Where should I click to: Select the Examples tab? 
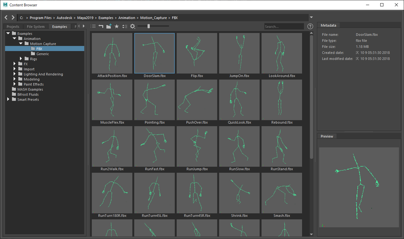click(x=60, y=27)
